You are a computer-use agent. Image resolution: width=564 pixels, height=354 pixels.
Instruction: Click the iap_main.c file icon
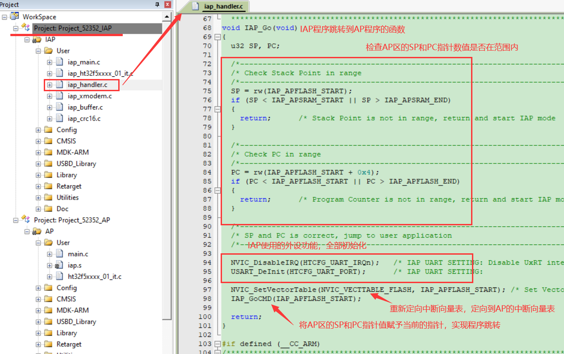(60, 62)
